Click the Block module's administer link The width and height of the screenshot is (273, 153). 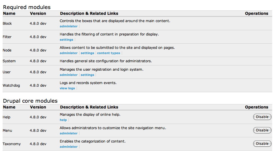(68, 26)
